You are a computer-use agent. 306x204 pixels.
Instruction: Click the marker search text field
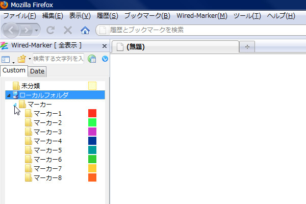(58, 59)
